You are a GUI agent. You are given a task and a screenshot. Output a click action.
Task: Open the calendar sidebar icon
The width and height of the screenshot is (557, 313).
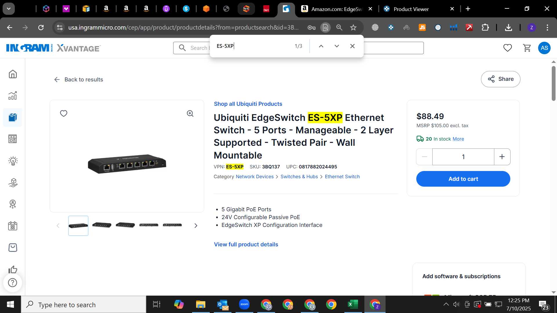(x=13, y=226)
